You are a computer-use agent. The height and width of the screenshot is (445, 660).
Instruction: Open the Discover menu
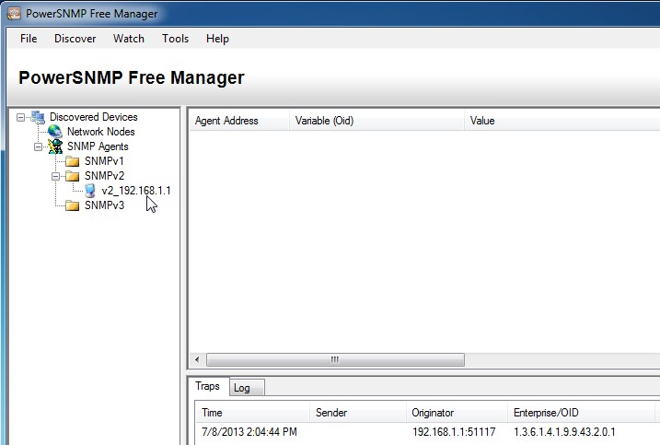click(x=75, y=39)
